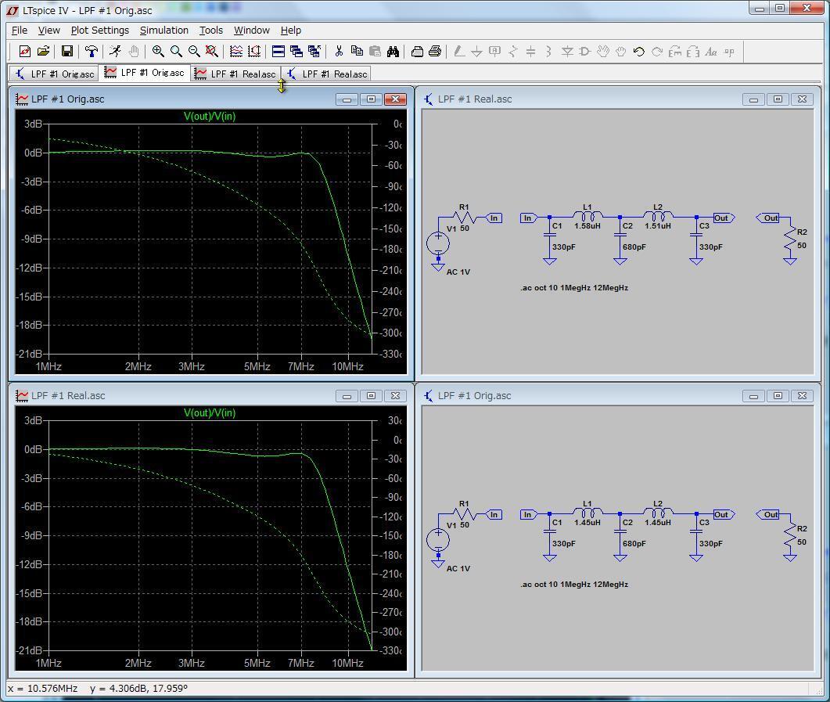This screenshot has width=830, height=702.
Task: Click the Print printer icon
Action: (435, 52)
